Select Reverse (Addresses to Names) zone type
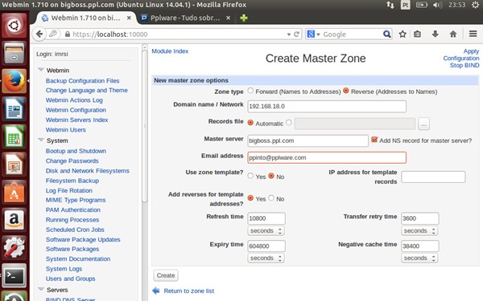Screen dimensions: 483x301 pyautogui.click(x=346, y=91)
